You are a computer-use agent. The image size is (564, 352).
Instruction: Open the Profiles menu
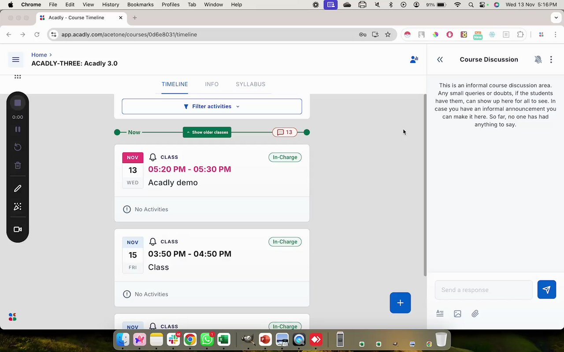tap(171, 4)
